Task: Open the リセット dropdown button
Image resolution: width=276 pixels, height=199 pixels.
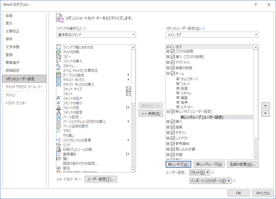Action: click(x=200, y=173)
